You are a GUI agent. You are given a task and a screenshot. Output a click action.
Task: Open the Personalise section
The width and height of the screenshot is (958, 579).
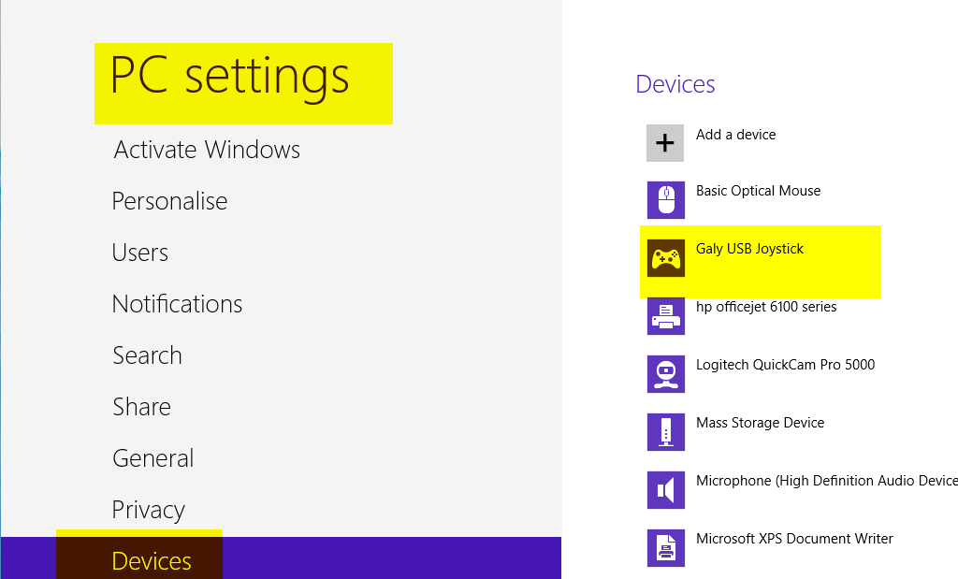(170, 201)
